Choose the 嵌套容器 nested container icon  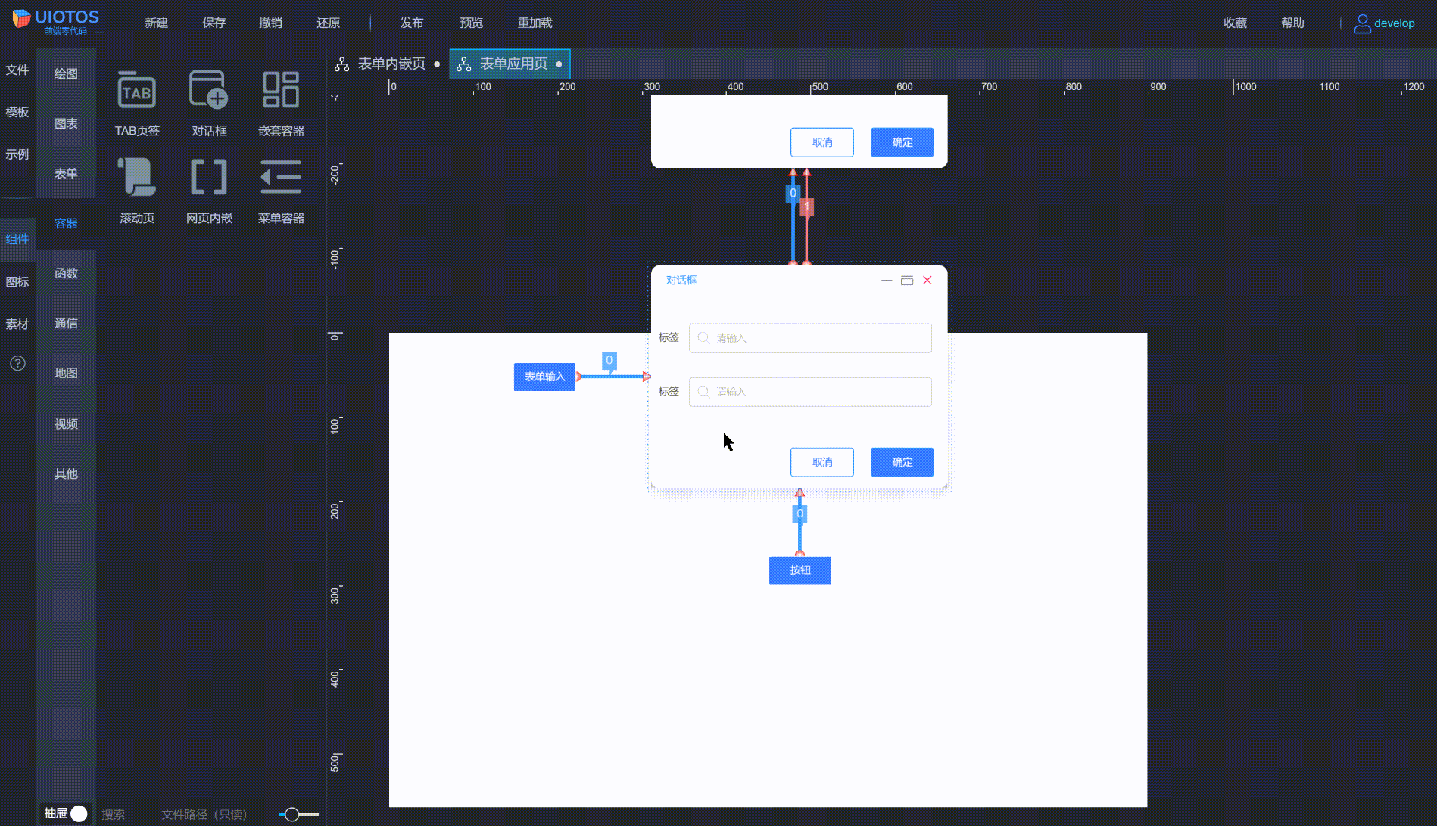tap(281, 91)
